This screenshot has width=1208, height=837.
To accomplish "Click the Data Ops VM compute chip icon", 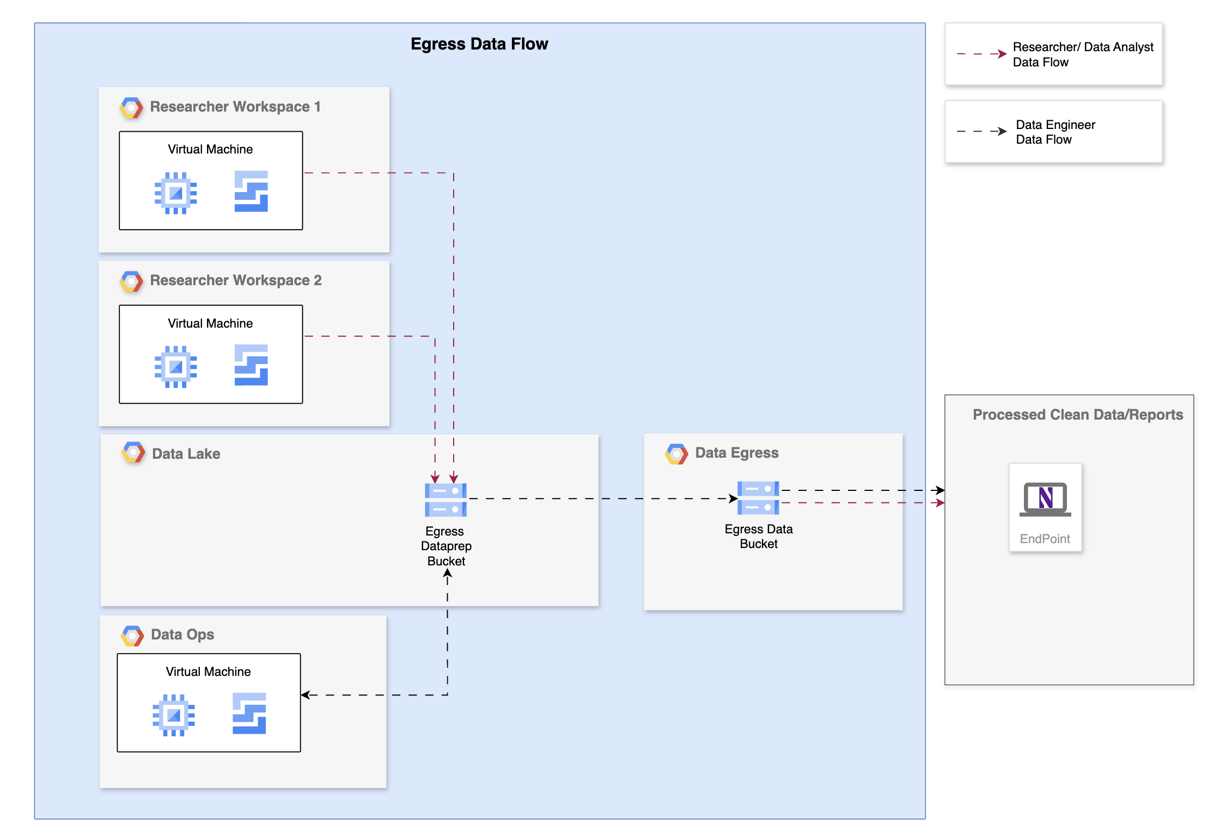I will (x=174, y=715).
